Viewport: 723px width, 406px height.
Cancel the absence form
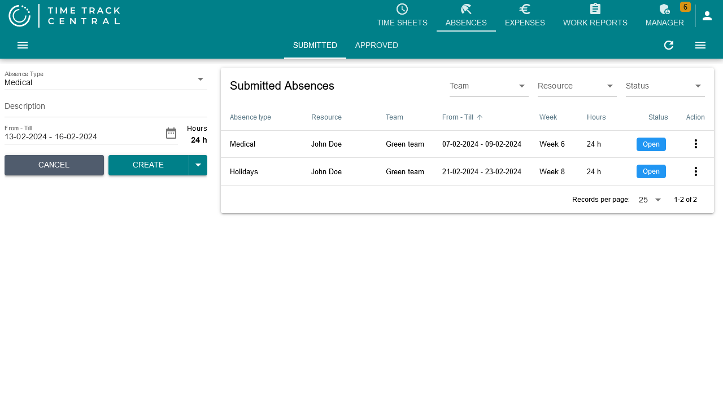[54, 165]
